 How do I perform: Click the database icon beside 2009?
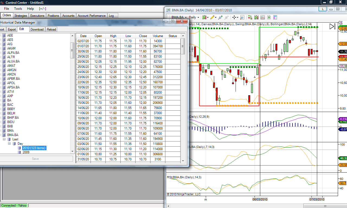[x=19, y=152]
